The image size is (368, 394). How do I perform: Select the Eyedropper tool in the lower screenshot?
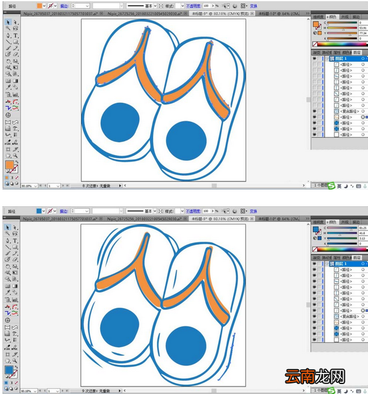click(7, 292)
